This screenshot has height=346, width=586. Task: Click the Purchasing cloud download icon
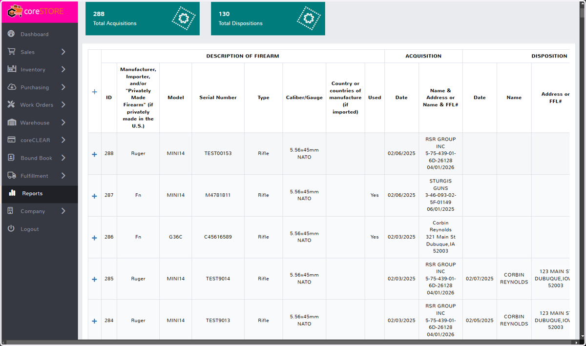12,87
